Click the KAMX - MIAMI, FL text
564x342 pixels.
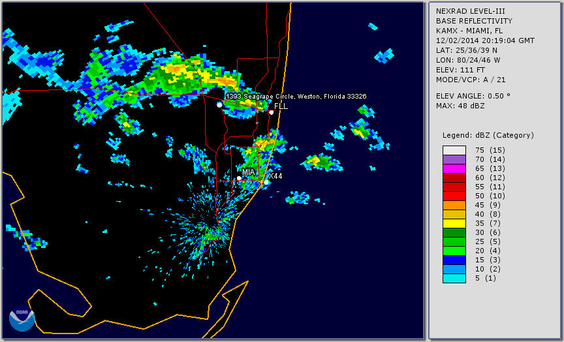[x=469, y=31]
